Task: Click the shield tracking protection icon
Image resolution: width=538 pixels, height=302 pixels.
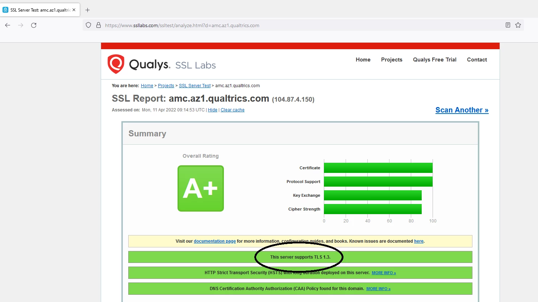Action: (x=88, y=25)
